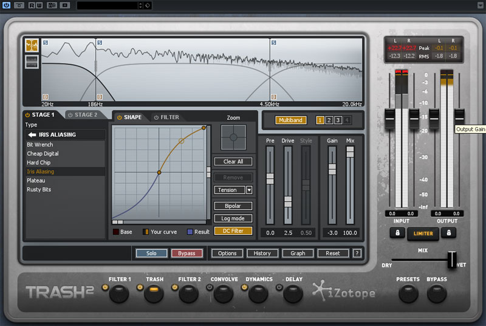Click the host bypass icon next to power
Image resolution: width=486 pixels, height=326 pixels.
click(x=19, y=5)
